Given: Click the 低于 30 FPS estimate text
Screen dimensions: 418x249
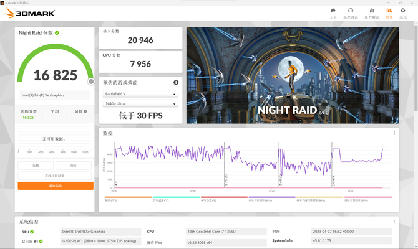Looking at the screenshot, I should click(140, 116).
